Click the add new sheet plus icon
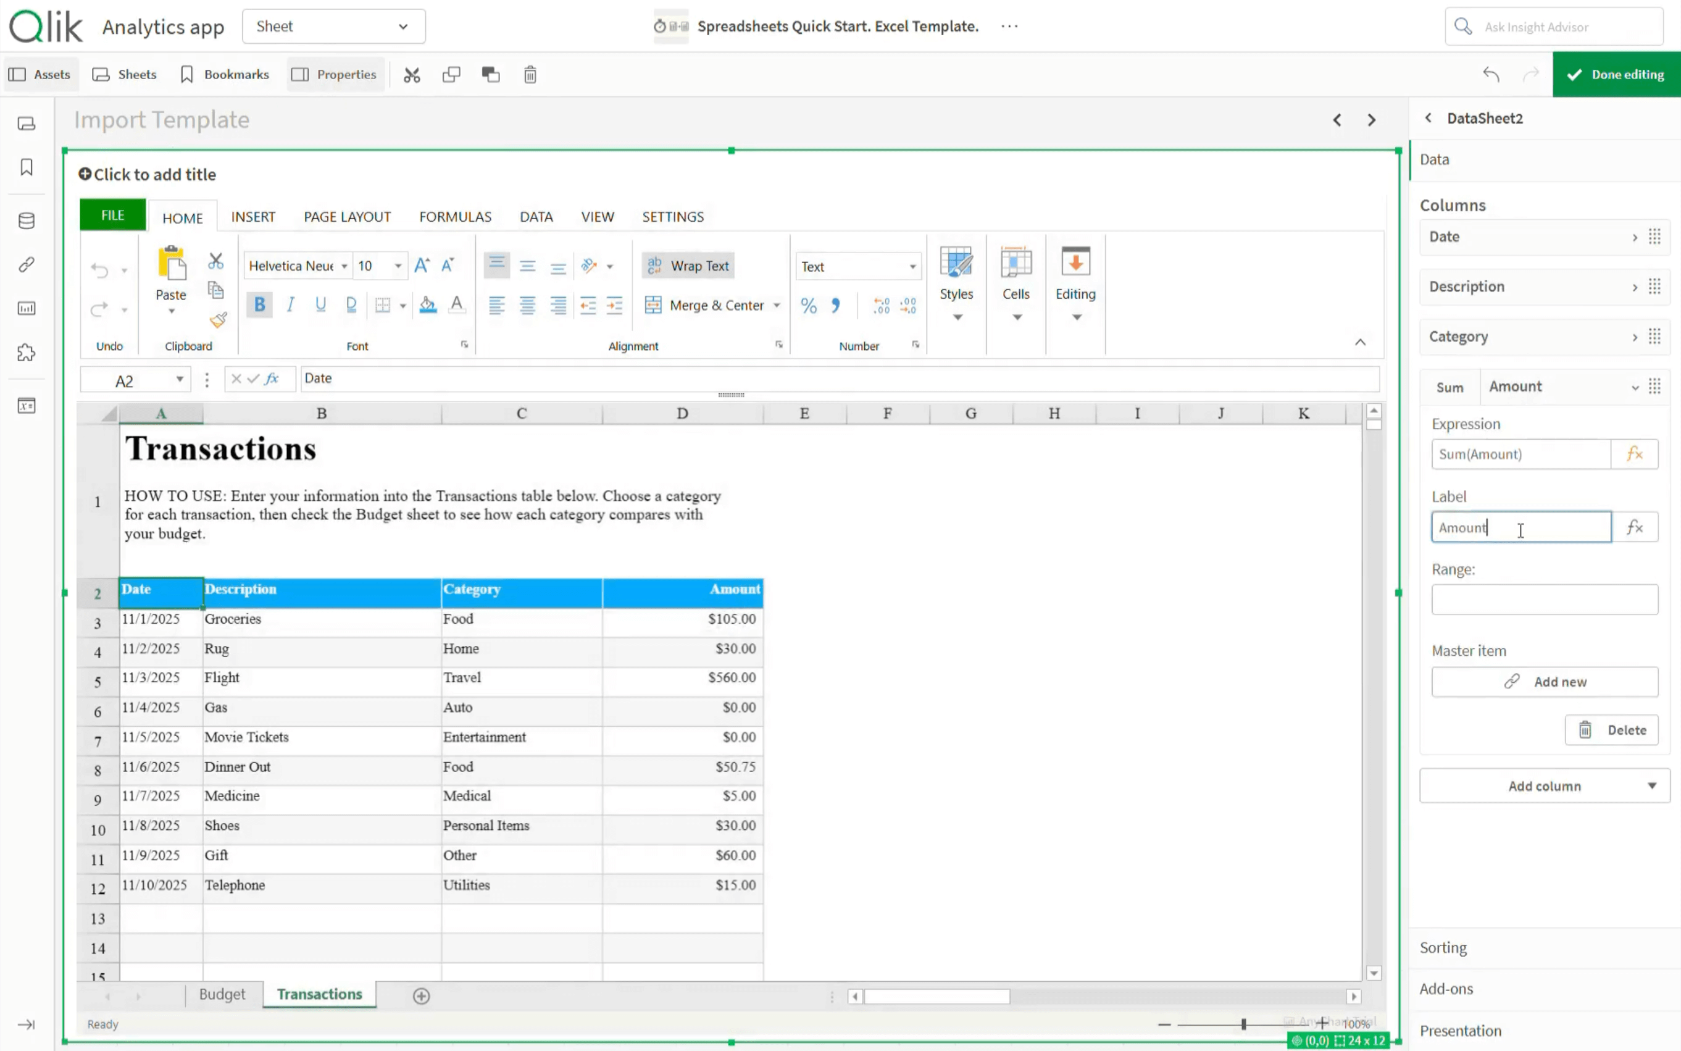Viewport: 1681px width, 1051px height. tap(421, 995)
